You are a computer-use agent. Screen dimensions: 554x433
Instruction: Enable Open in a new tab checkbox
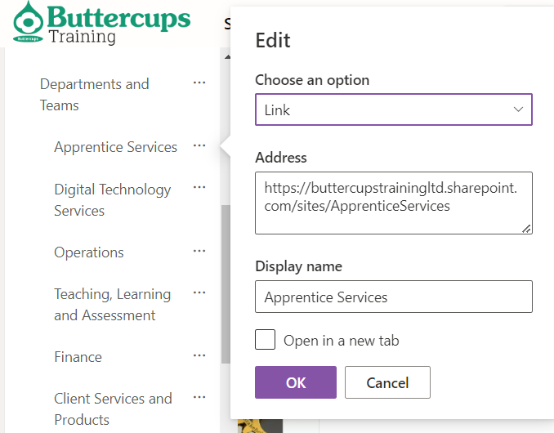click(x=265, y=340)
